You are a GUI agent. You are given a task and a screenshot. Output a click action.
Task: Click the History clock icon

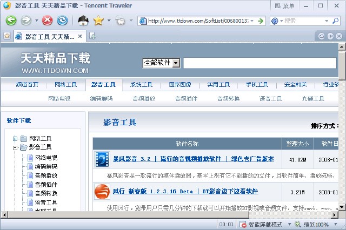coord(121,21)
